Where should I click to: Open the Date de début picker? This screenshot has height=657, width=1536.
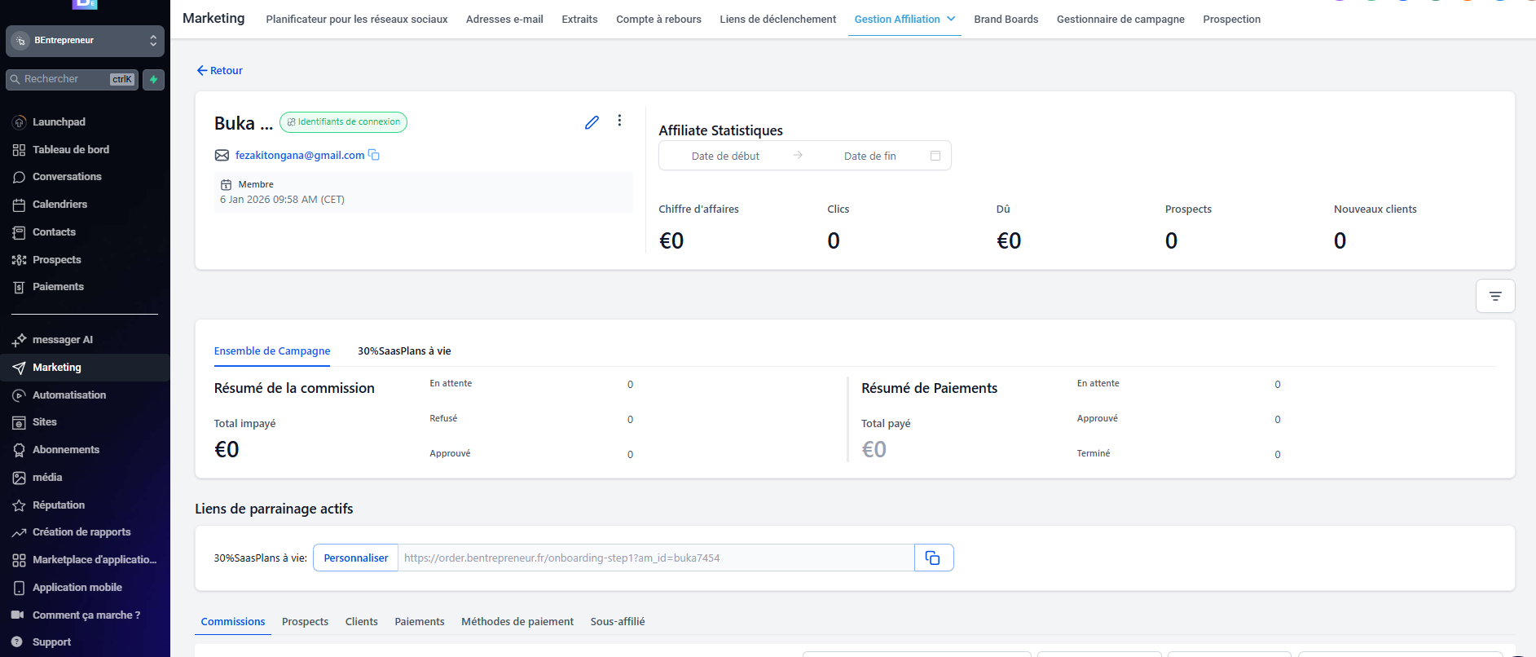pyautogui.click(x=725, y=156)
